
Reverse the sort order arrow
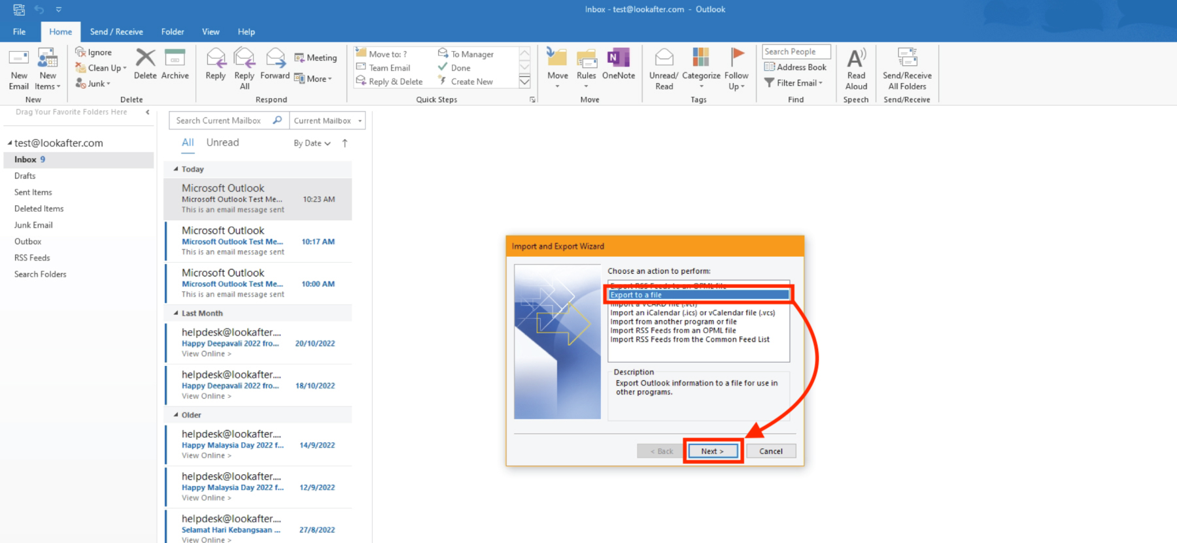tap(345, 143)
